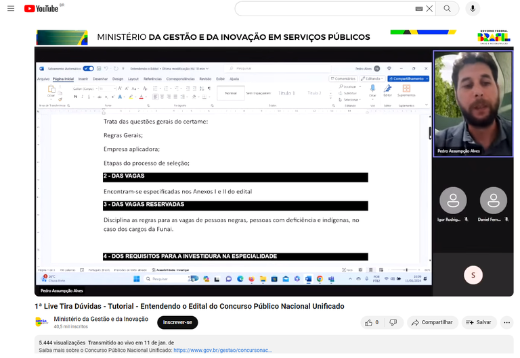Viewport: 520px width, 358px height.
Task: Open the Arquivo menu in Word
Action: pyautogui.click(x=43, y=79)
